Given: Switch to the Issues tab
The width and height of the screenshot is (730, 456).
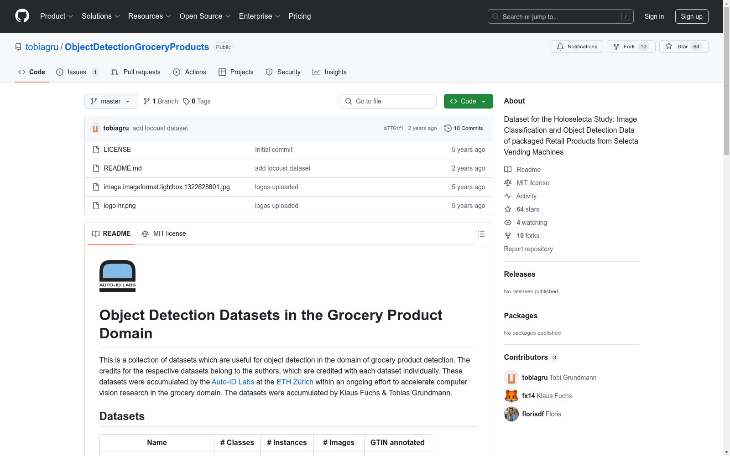Looking at the screenshot, I should [78, 72].
